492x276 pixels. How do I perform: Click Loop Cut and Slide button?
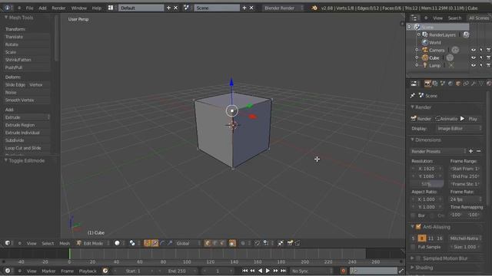(27, 148)
